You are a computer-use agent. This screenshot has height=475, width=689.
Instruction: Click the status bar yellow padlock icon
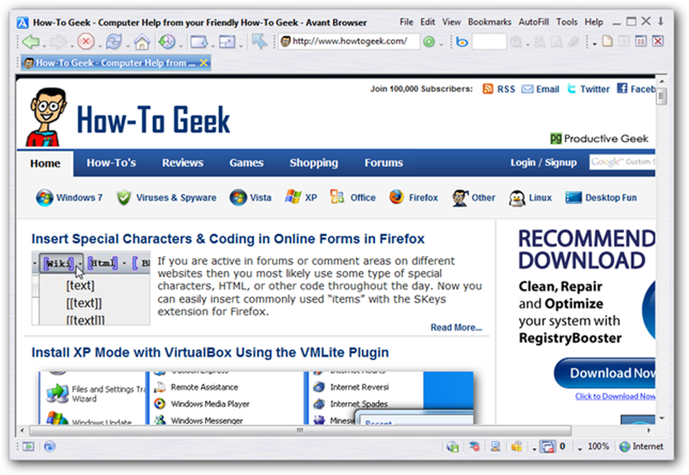click(x=516, y=447)
